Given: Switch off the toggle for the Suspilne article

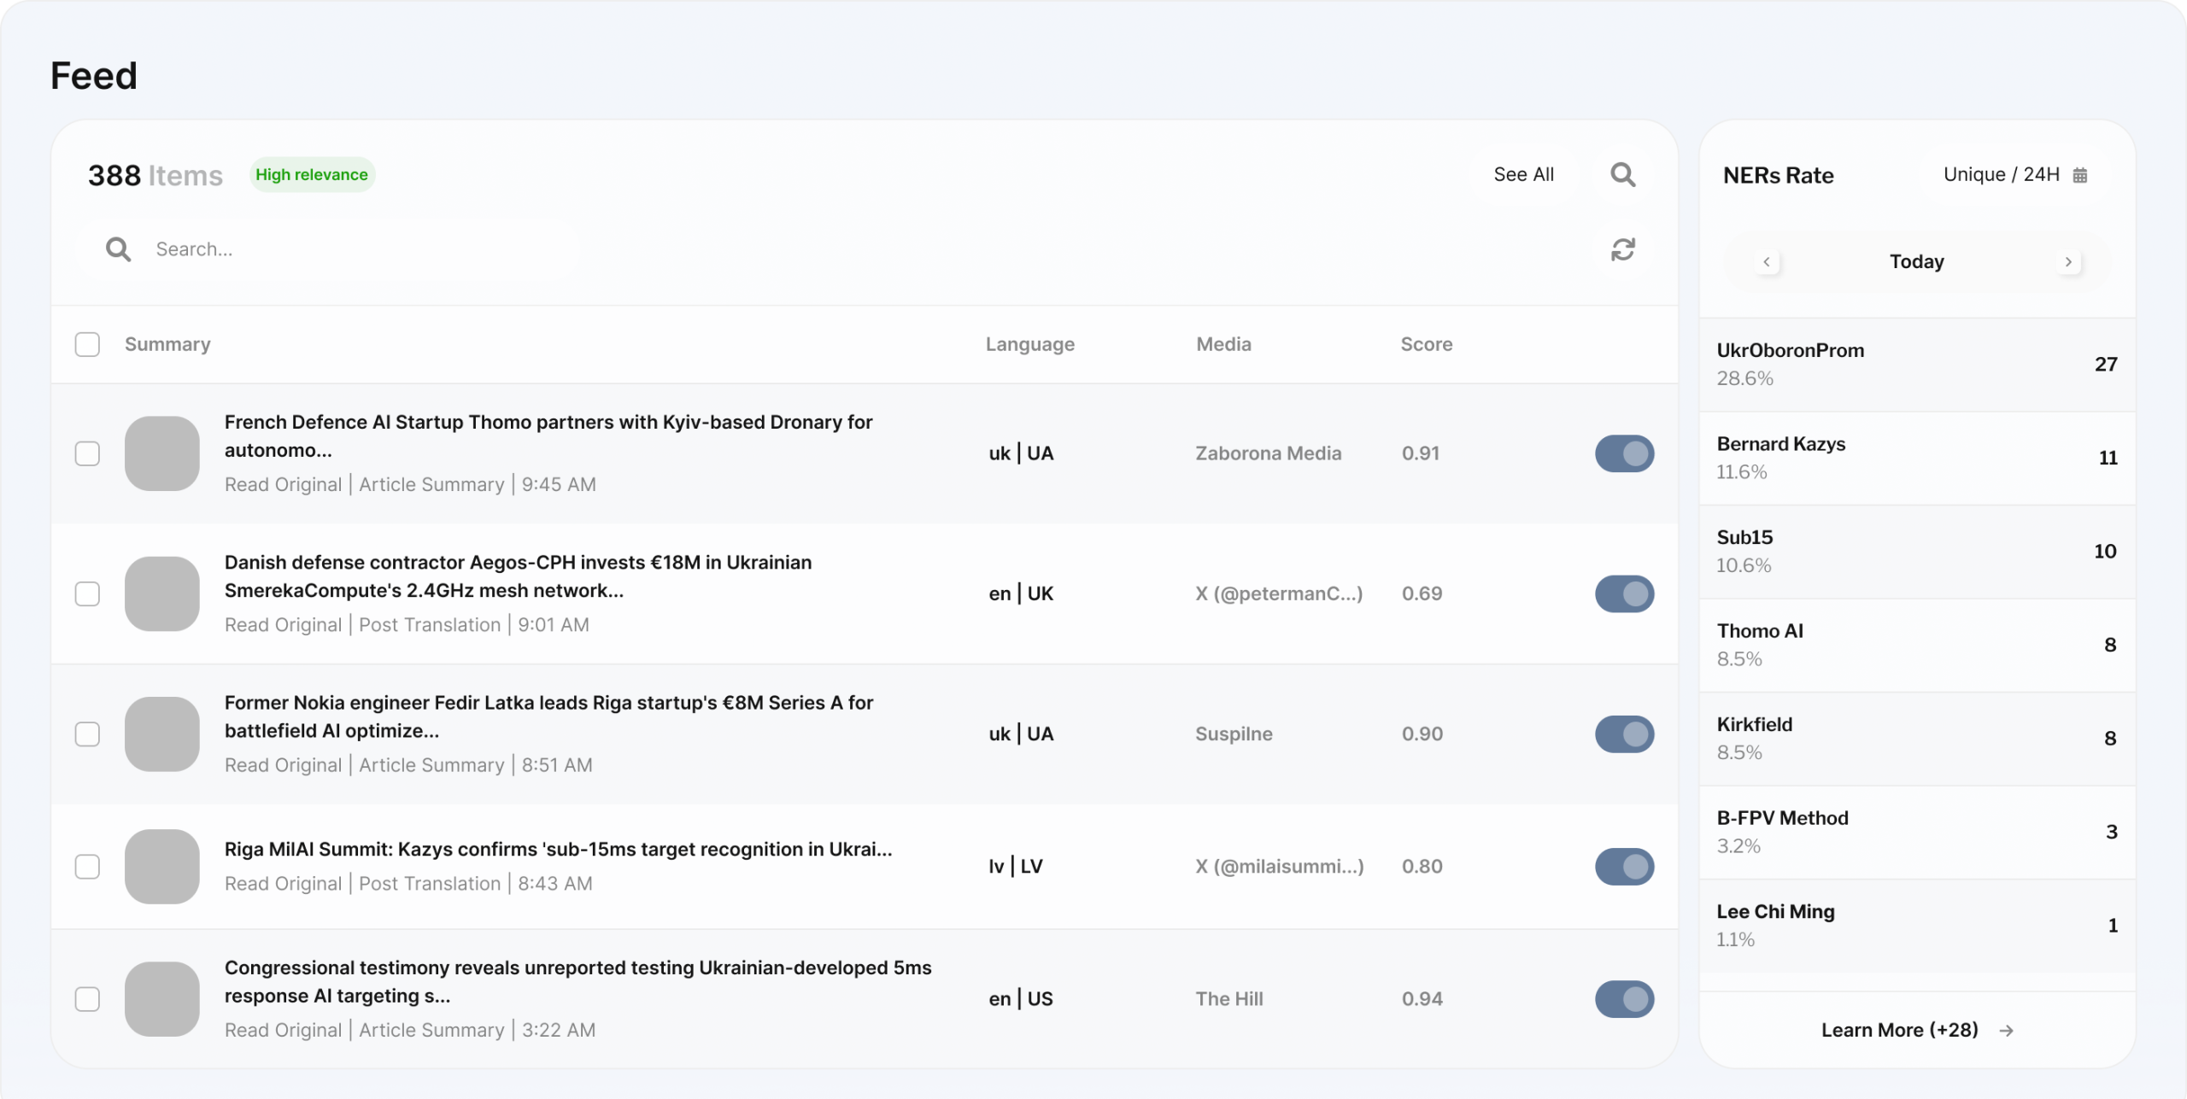Looking at the screenshot, I should pyautogui.click(x=1624, y=734).
